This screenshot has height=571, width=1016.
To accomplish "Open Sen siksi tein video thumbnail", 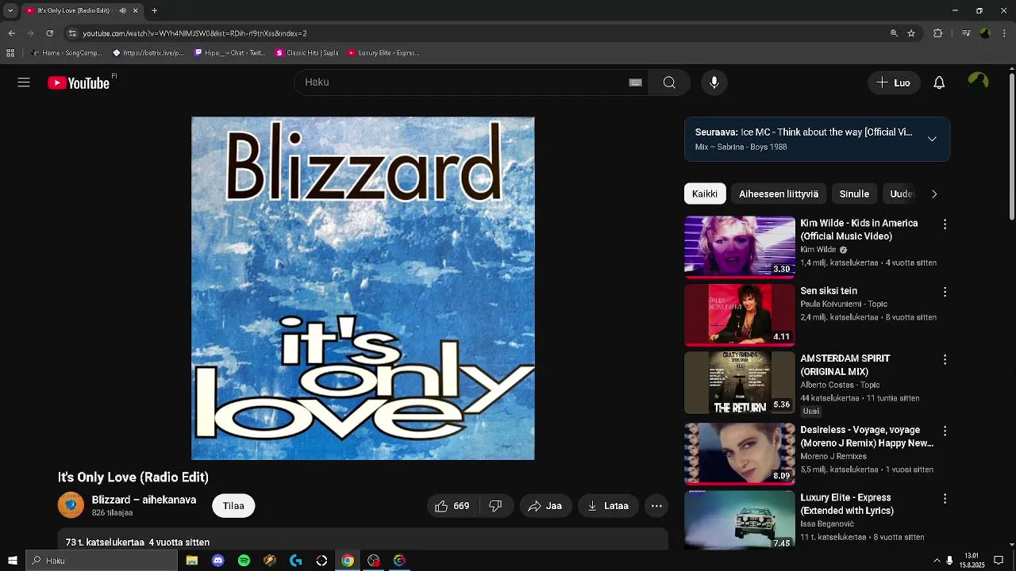I will coord(740,314).
